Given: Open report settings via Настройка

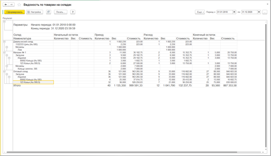Looking at the screenshot, I should point(34,12).
